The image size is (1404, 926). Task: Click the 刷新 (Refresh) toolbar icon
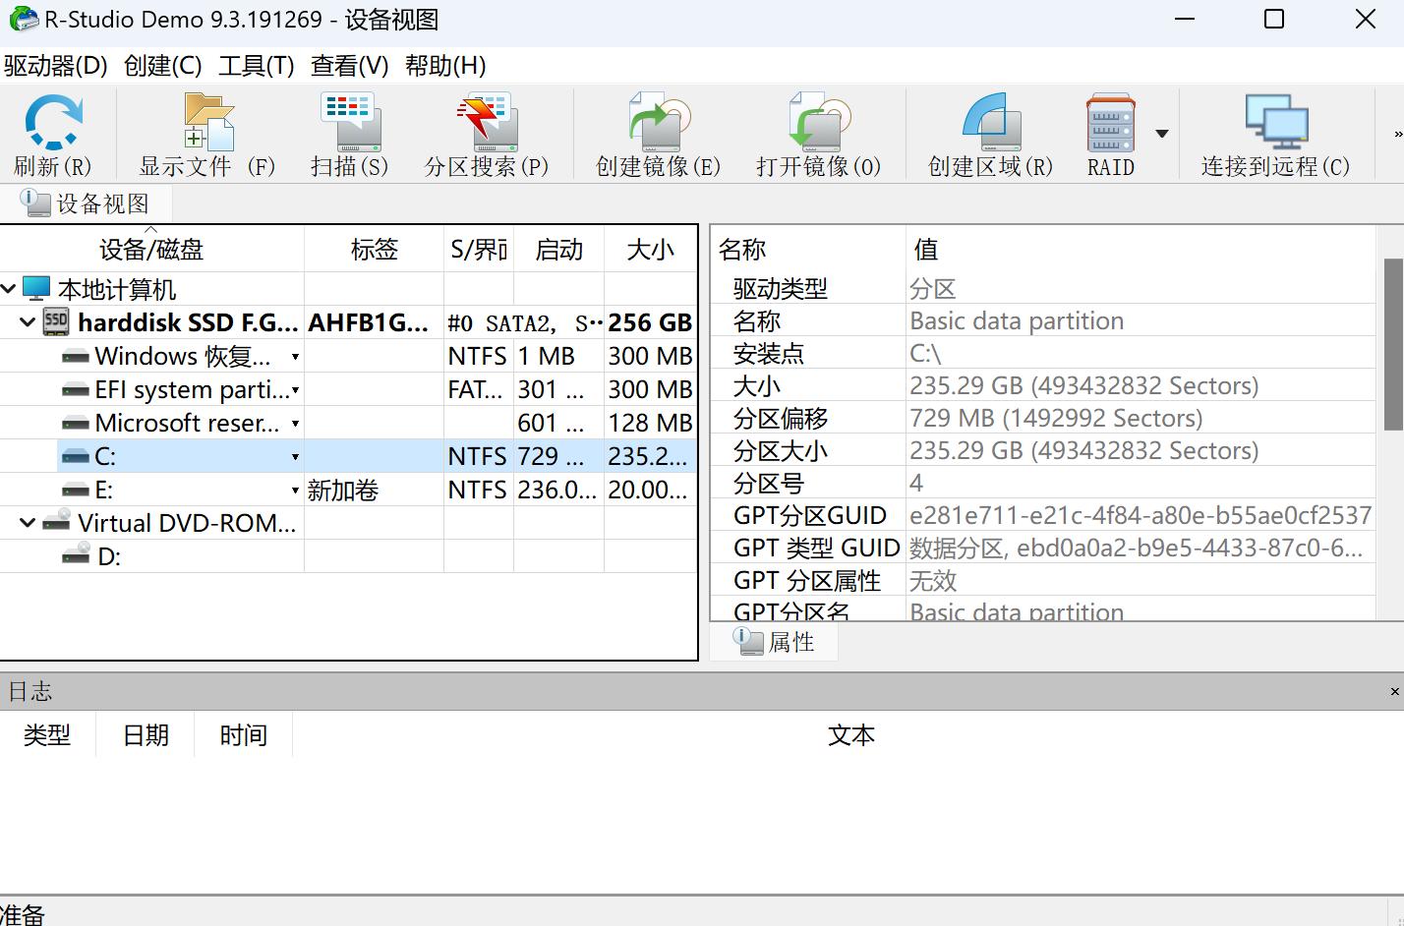[54, 133]
